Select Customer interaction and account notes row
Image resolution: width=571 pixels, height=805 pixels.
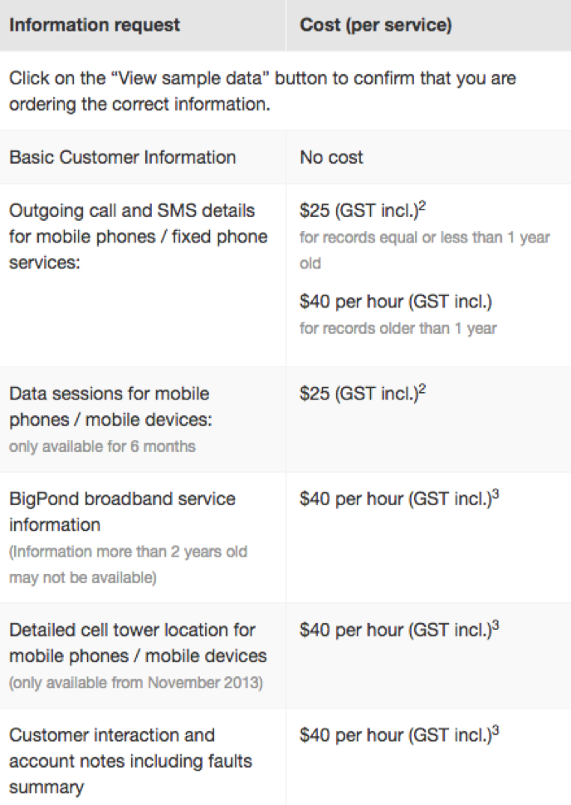[285, 757]
